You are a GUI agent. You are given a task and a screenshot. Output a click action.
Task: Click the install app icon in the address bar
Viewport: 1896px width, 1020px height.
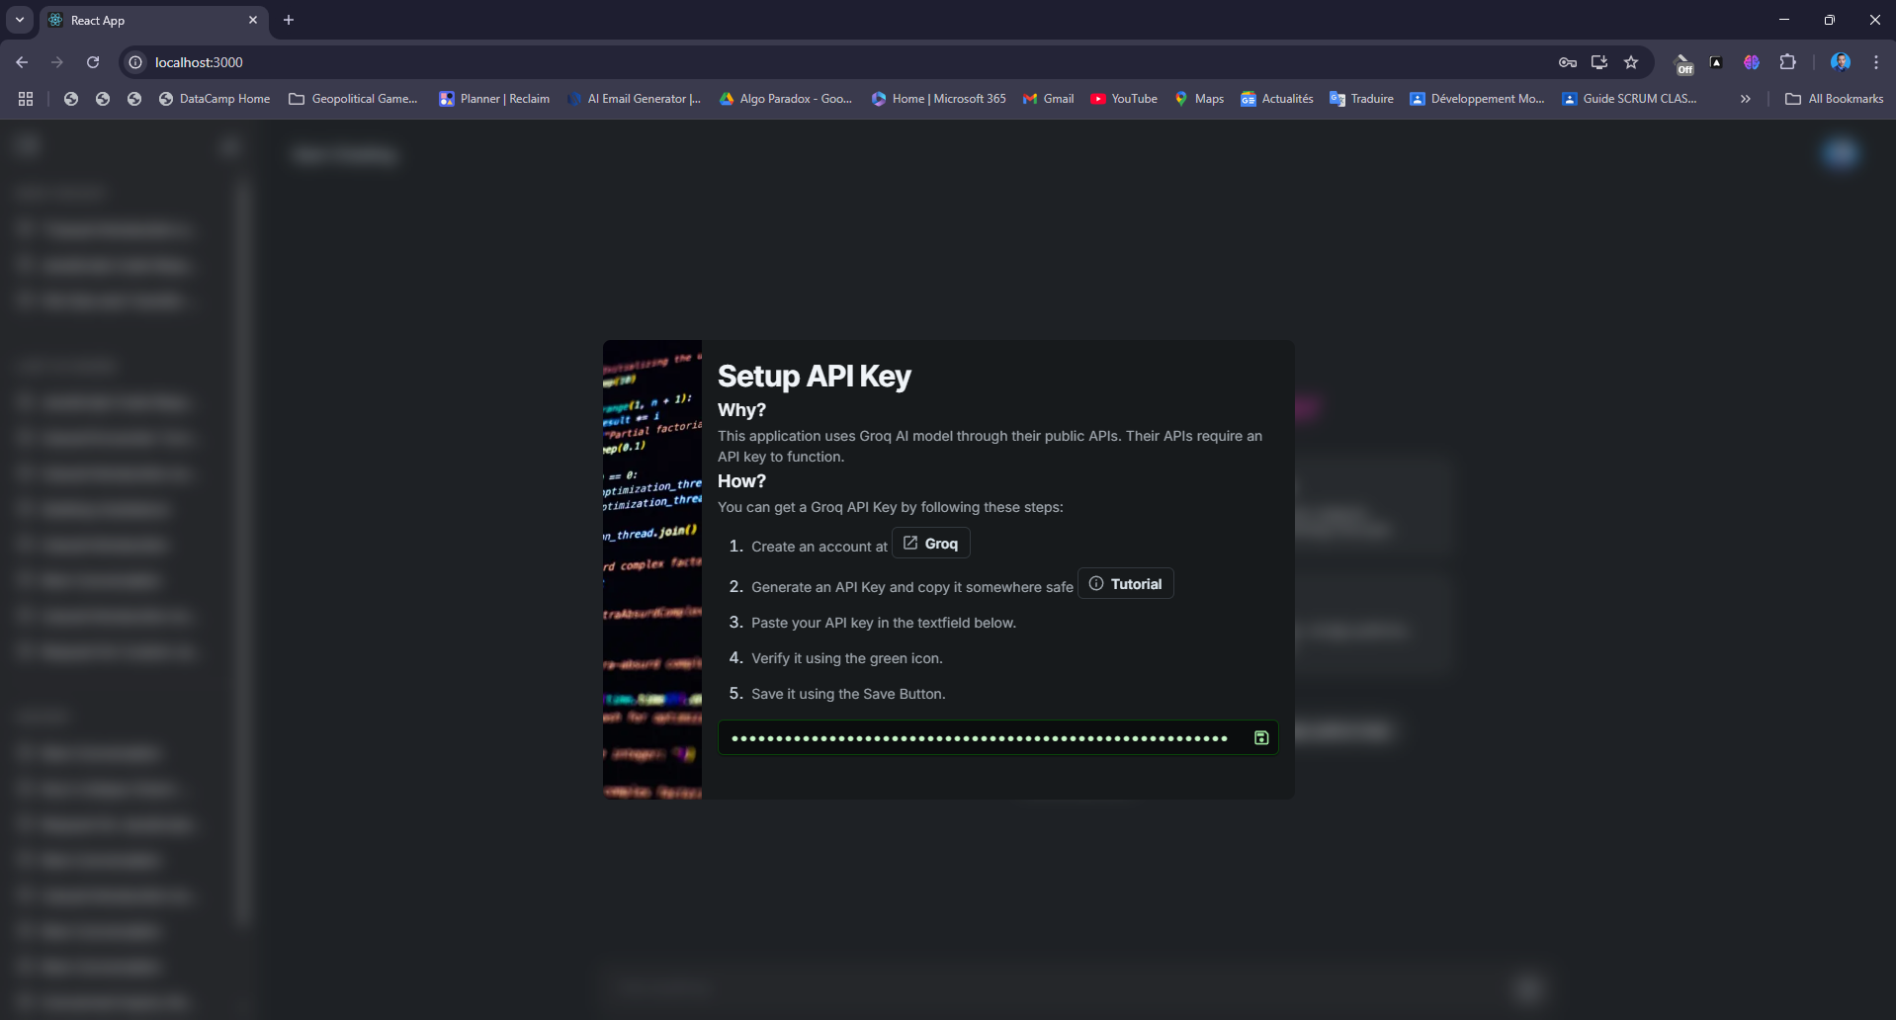coord(1598,61)
